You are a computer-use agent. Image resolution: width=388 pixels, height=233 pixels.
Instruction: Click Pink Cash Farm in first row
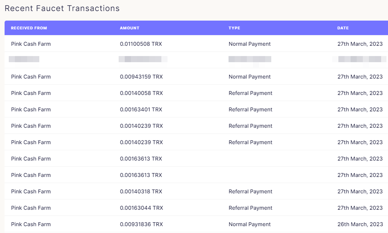(x=31, y=44)
